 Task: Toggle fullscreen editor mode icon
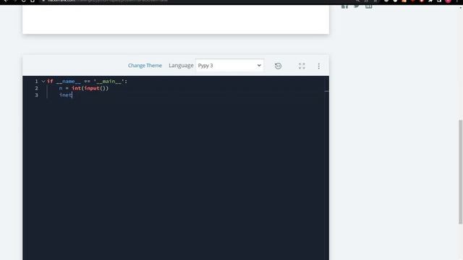(302, 66)
